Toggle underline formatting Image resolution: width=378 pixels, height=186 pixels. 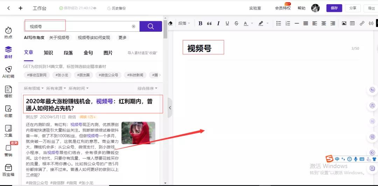tap(227, 23)
